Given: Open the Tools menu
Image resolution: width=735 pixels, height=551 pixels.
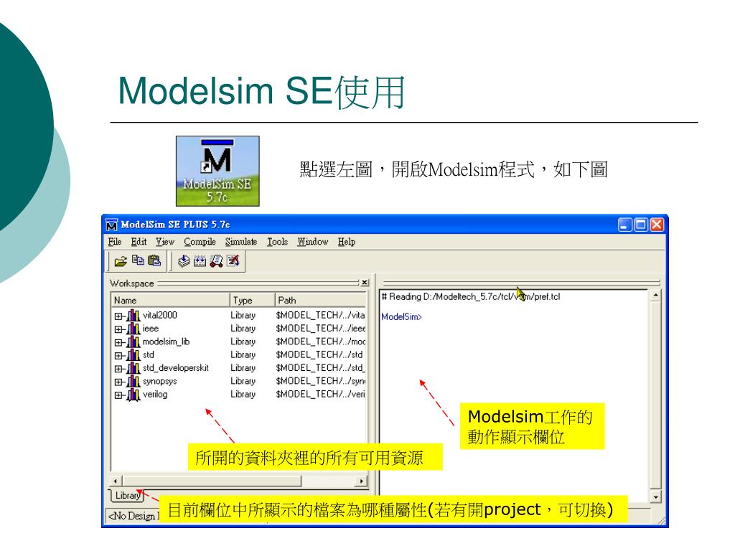Looking at the screenshot, I should [x=278, y=242].
